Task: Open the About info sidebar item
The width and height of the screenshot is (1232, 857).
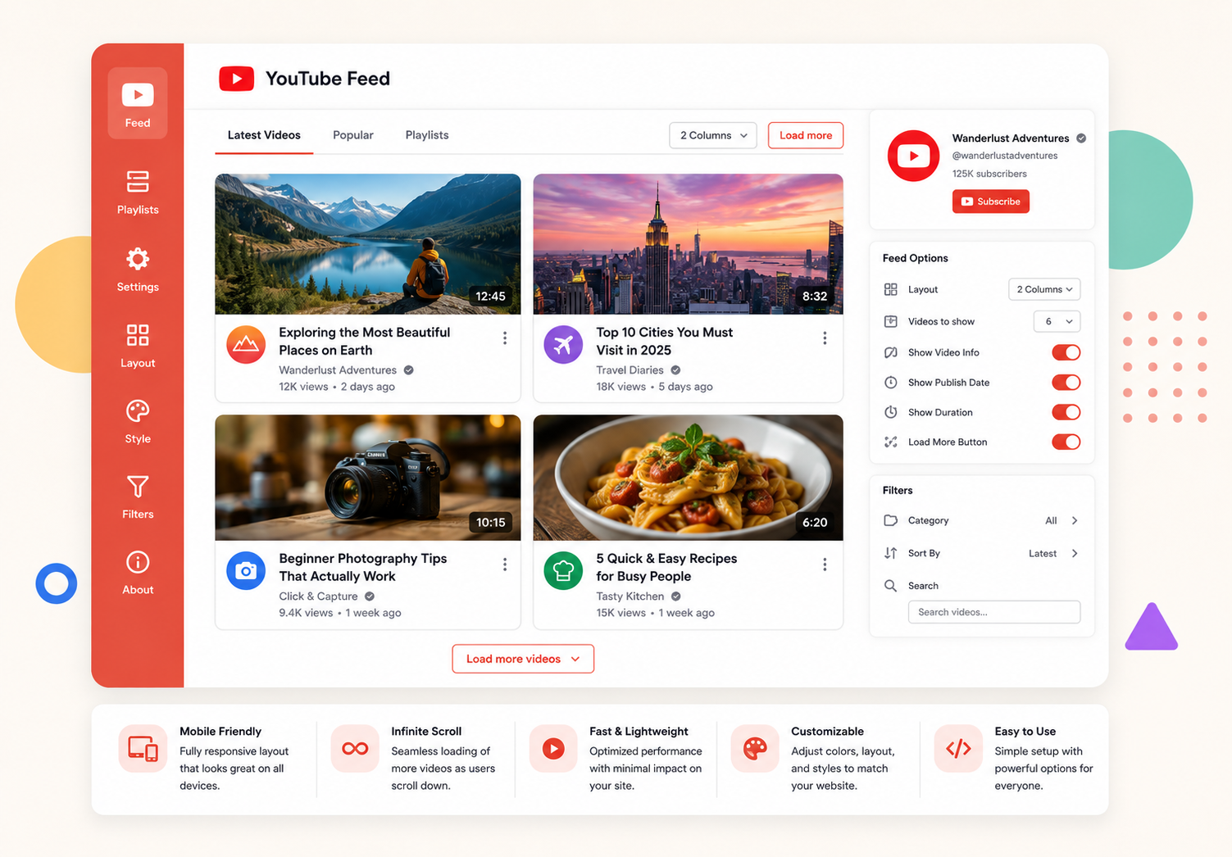Action: [x=138, y=573]
